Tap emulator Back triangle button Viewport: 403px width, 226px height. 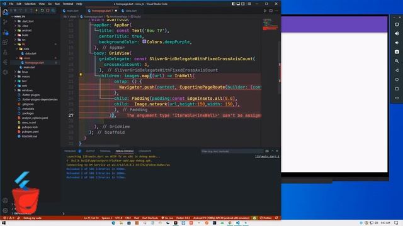click(x=397, y=70)
